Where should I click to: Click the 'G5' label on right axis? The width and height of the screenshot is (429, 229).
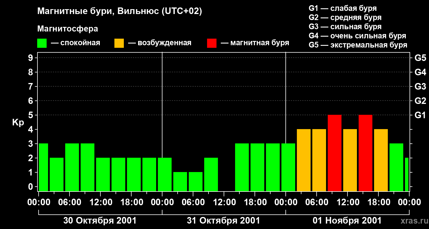[420, 58]
